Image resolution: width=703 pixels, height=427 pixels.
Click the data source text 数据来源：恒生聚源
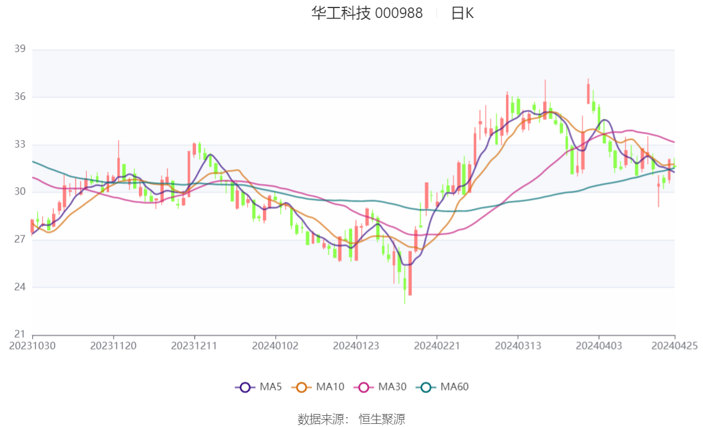[x=351, y=419]
